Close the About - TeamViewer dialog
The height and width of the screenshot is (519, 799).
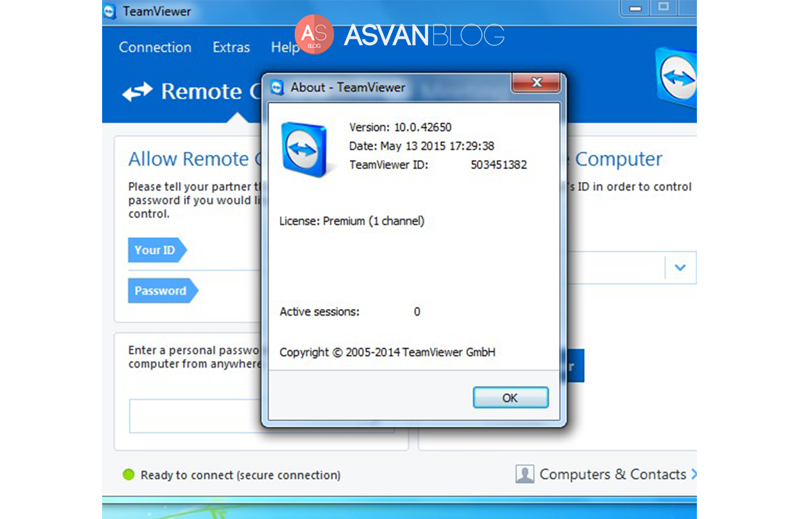point(536,82)
